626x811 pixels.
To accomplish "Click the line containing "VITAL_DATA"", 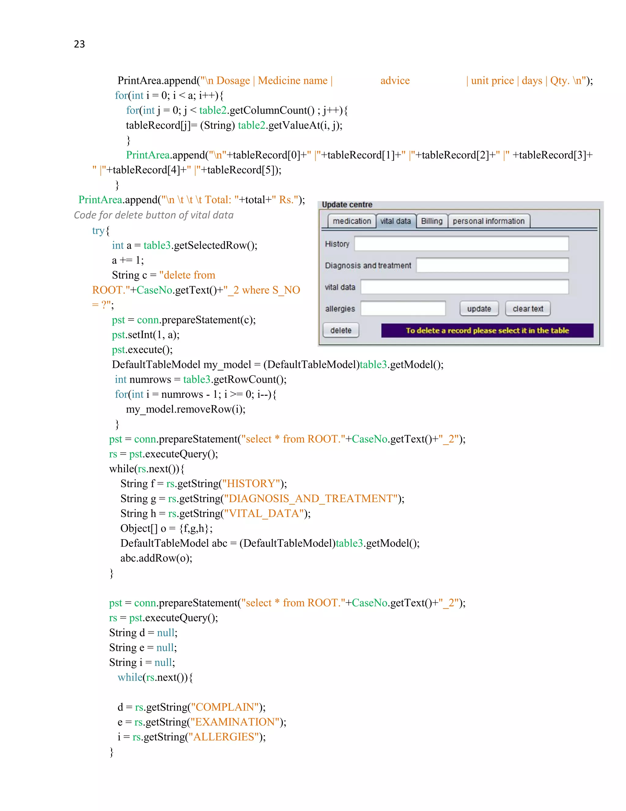I will pos(215,514).
